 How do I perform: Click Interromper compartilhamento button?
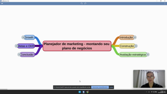click(x=100, y=87)
